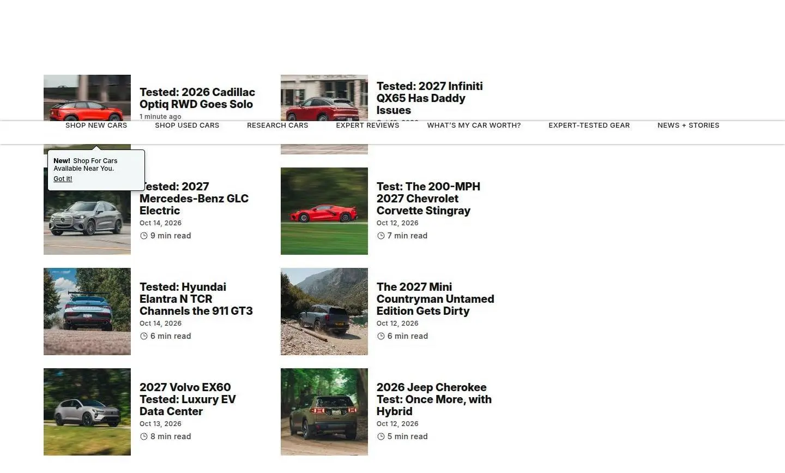The width and height of the screenshot is (785, 473).
Task: Dismiss tooltip with Got it! link
Action: (x=63, y=179)
